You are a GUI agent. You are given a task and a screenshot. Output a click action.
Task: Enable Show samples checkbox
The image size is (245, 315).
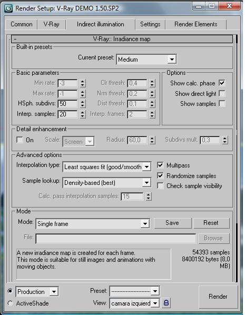click(x=222, y=104)
